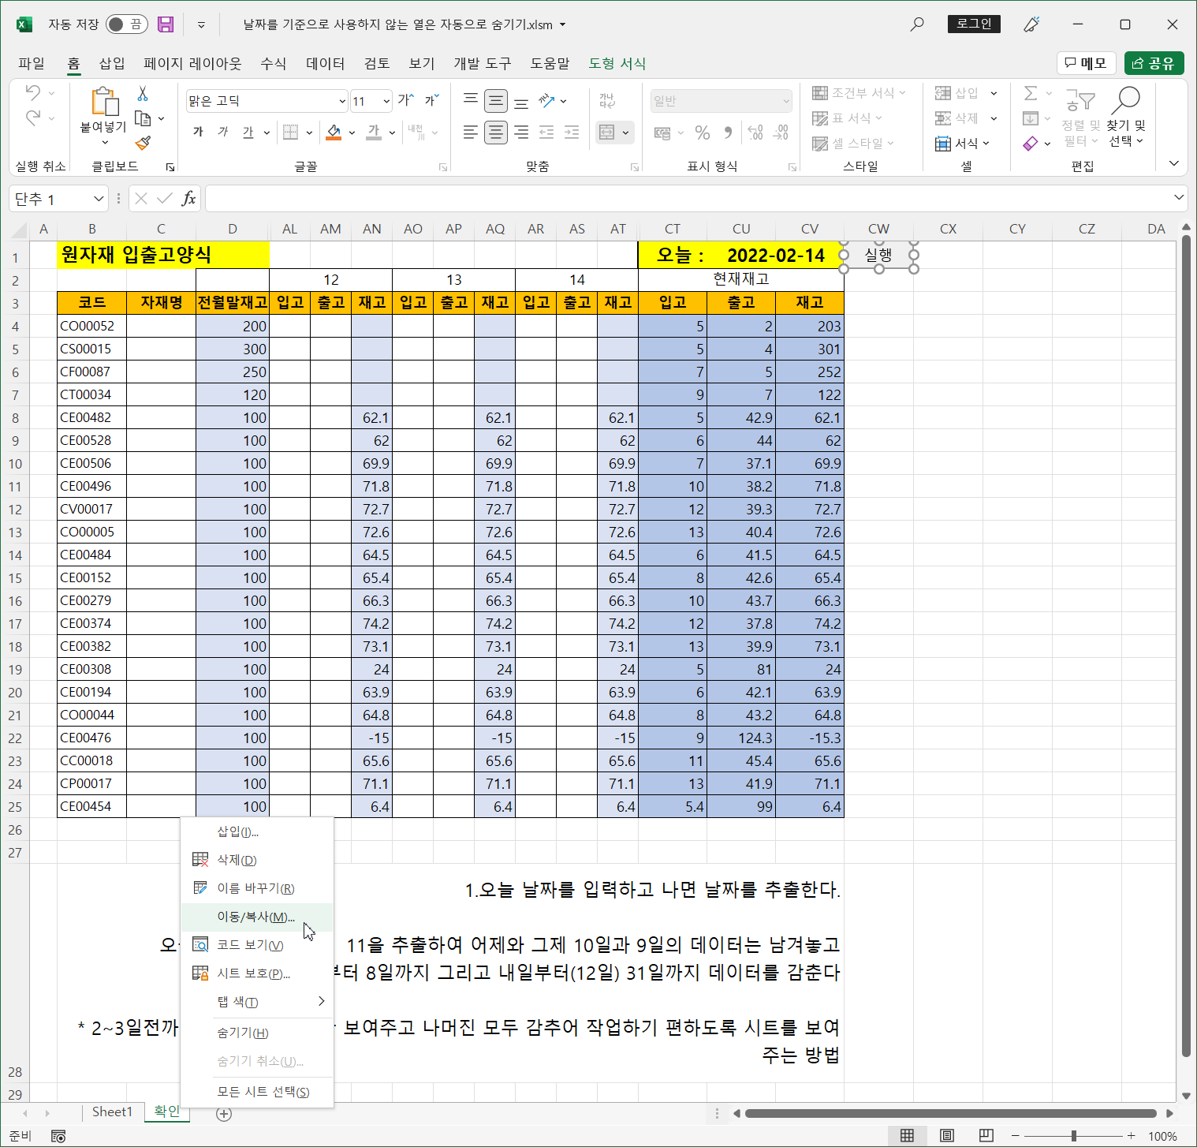
Task: Click the Insert Function fx icon
Action: [188, 199]
